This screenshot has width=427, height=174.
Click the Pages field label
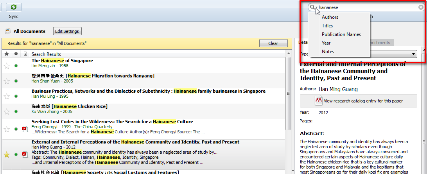[x=306, y=121]
